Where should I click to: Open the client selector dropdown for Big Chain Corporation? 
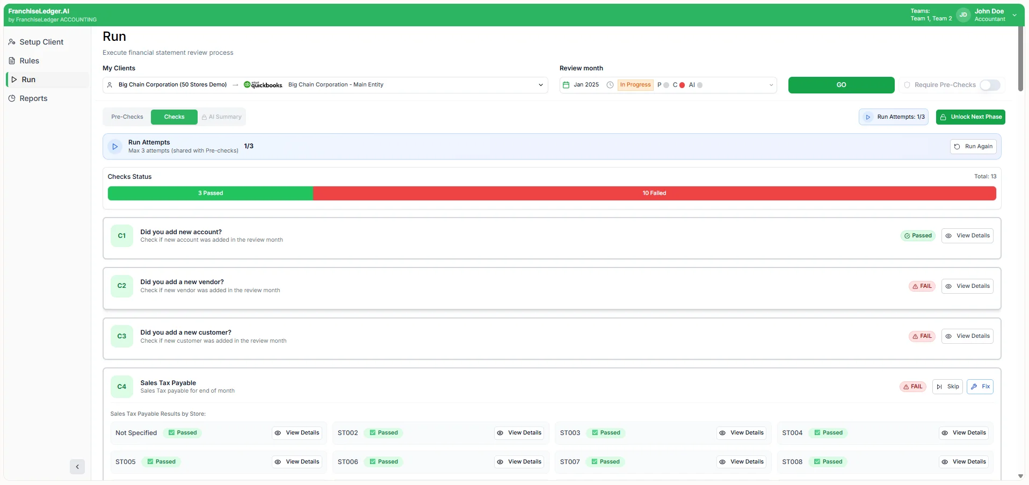click(x=540, y=84)
